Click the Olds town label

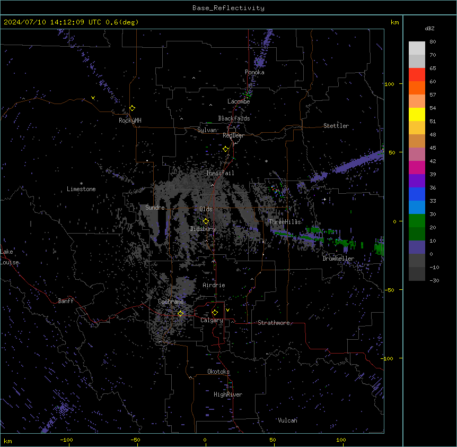coord(206,209)
